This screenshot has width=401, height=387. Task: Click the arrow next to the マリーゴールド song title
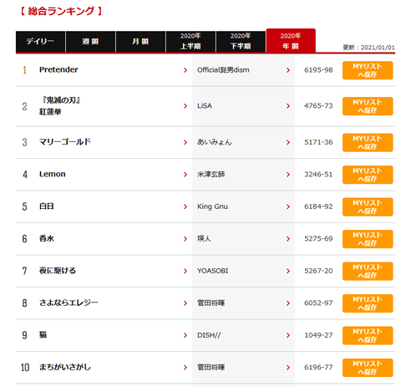point(185,142)
